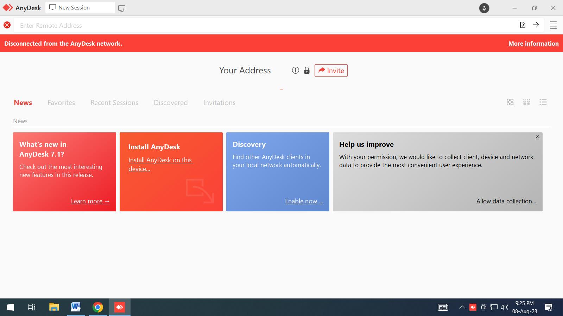The height and width of the screenshot is (316, 563).
Task: Switch to small tiles view
Action: tap(526, 102)
